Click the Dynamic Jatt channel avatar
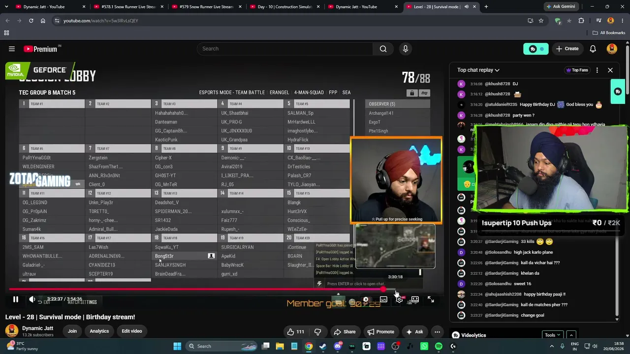Viewport: 630px width, 354px height. [12, 331]
